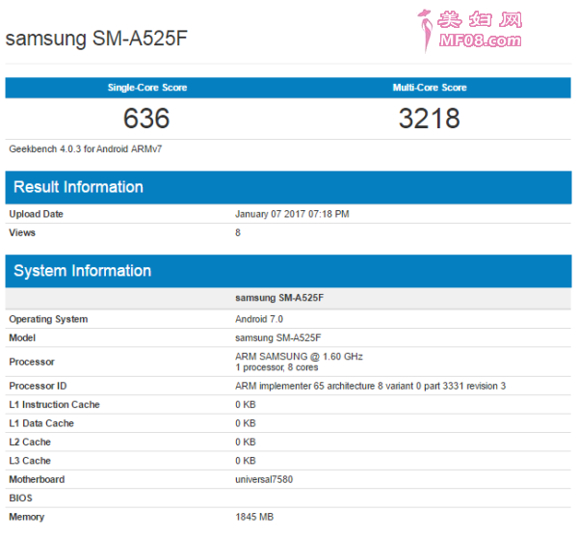
Task: Select the 1 processor, 8 cores text
Action: (x=276, y=367)
